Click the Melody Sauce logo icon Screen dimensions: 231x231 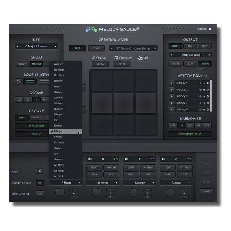click(91, 29)
